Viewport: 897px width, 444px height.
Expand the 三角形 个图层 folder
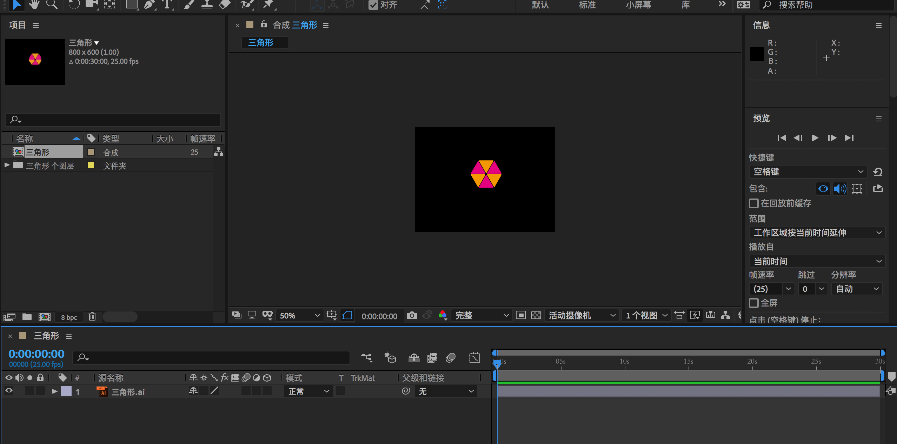tap(7, 165)
